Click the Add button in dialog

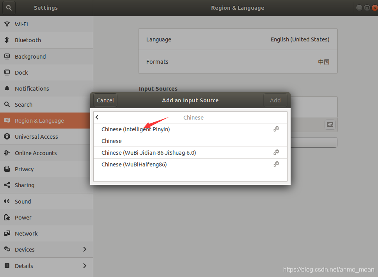(x=275, y=100)
